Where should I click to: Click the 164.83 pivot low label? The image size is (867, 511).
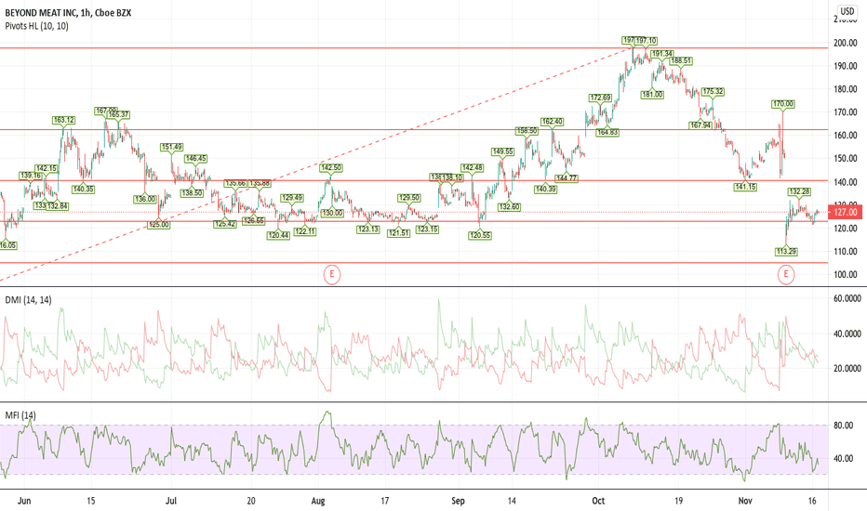(x=607, y=133)
